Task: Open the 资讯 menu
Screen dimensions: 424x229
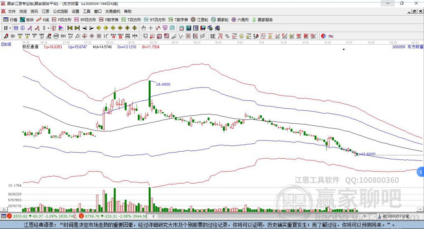Action: point(34,11)
